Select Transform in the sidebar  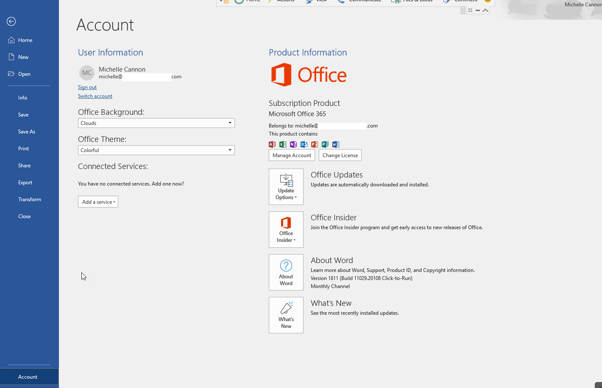coord(30,200)
